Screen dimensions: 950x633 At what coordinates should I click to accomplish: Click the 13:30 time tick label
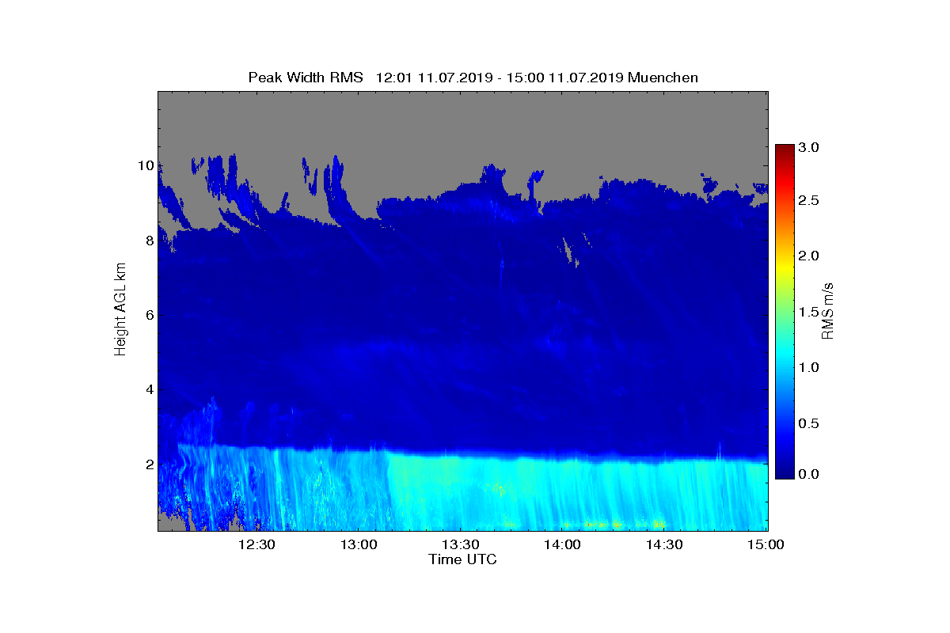[460, 544]
